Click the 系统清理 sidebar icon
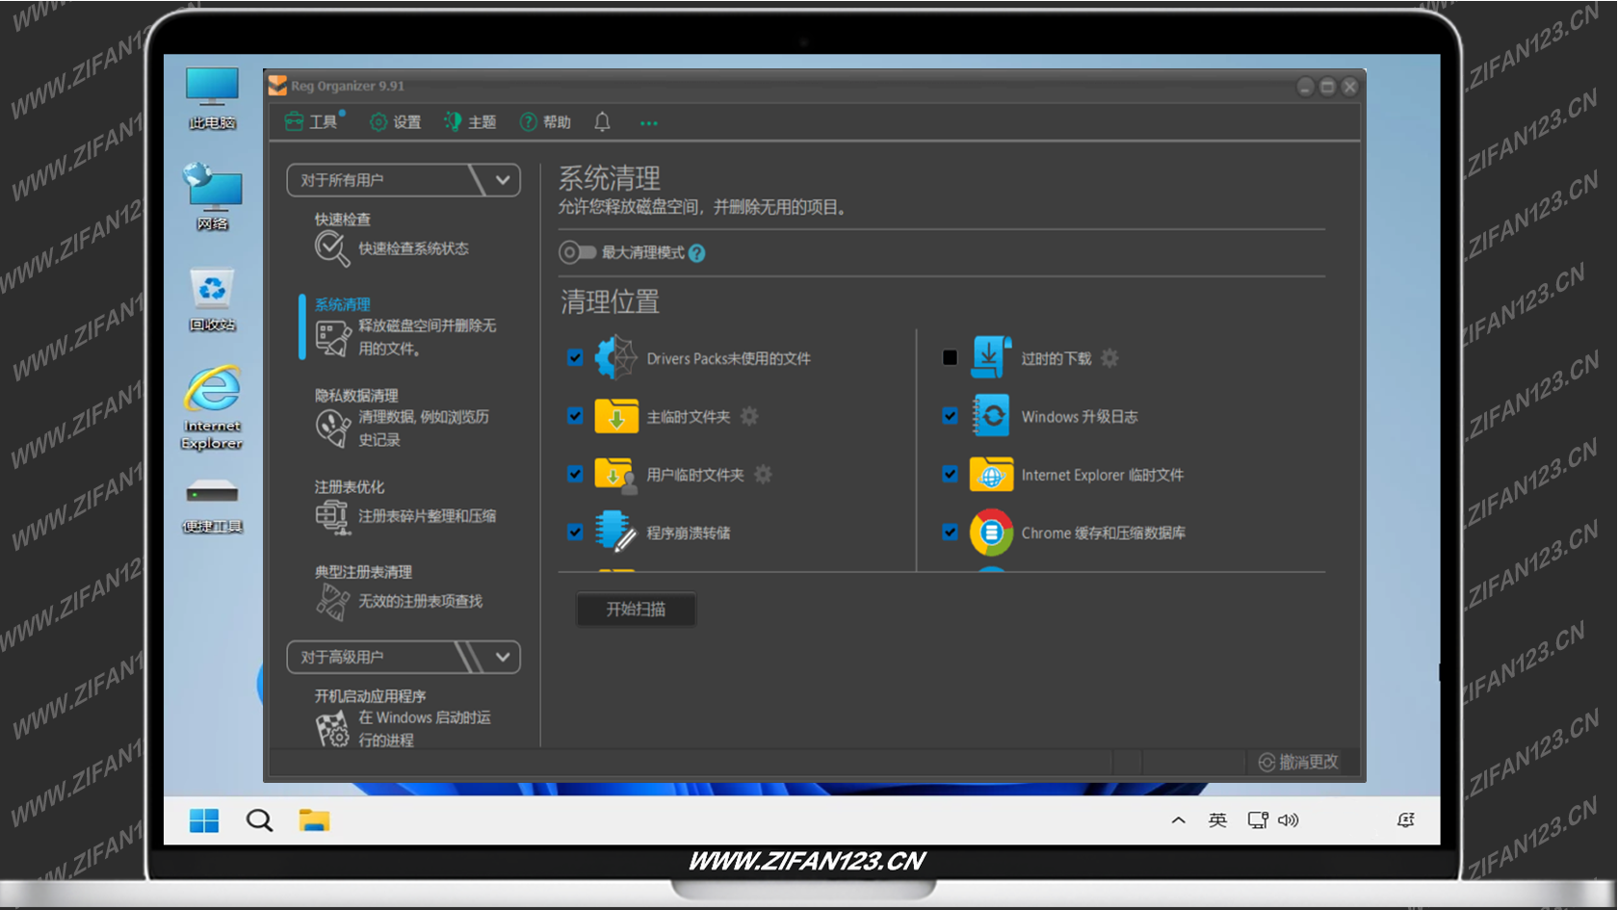This screenshot has width=1618, height=910. 333,338
